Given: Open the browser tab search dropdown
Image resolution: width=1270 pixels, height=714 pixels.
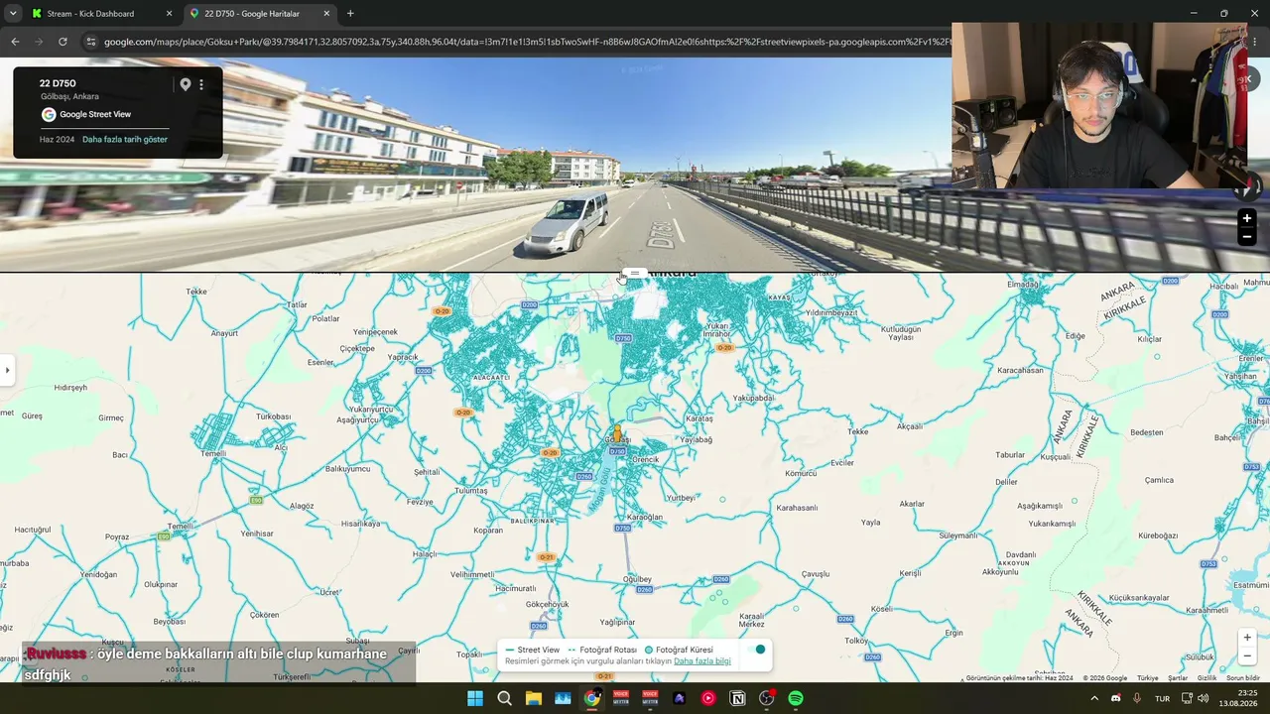Looking at the screenshot, I should [13, 14].
